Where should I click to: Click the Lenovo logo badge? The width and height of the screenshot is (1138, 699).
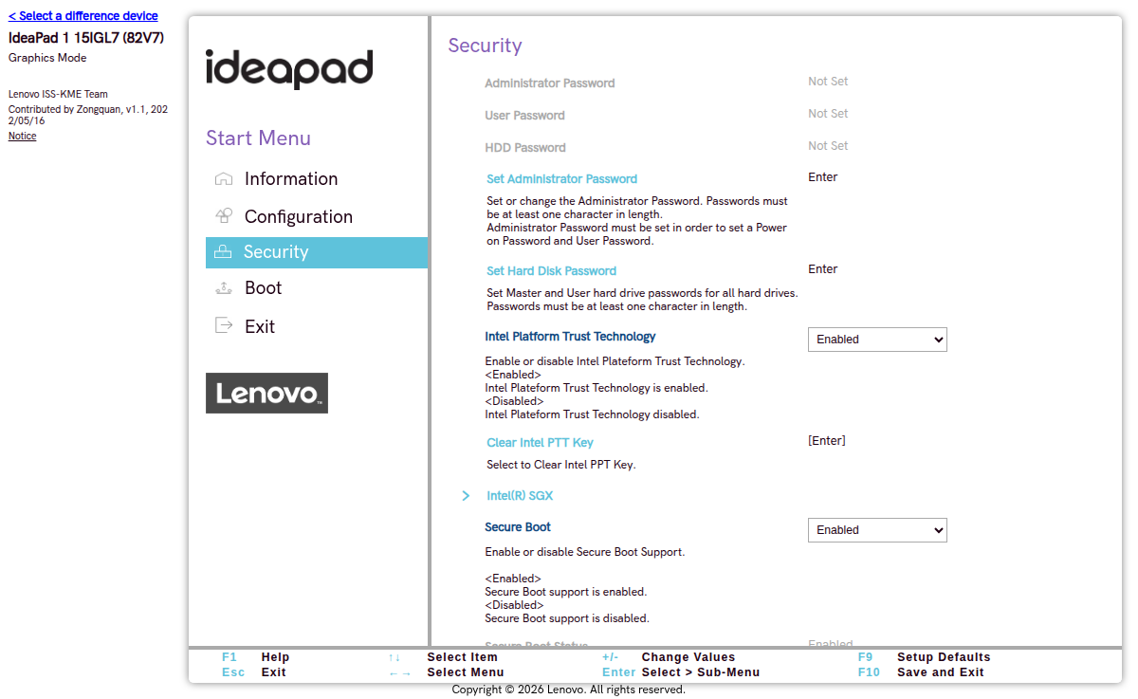click(x=266, y=393)
